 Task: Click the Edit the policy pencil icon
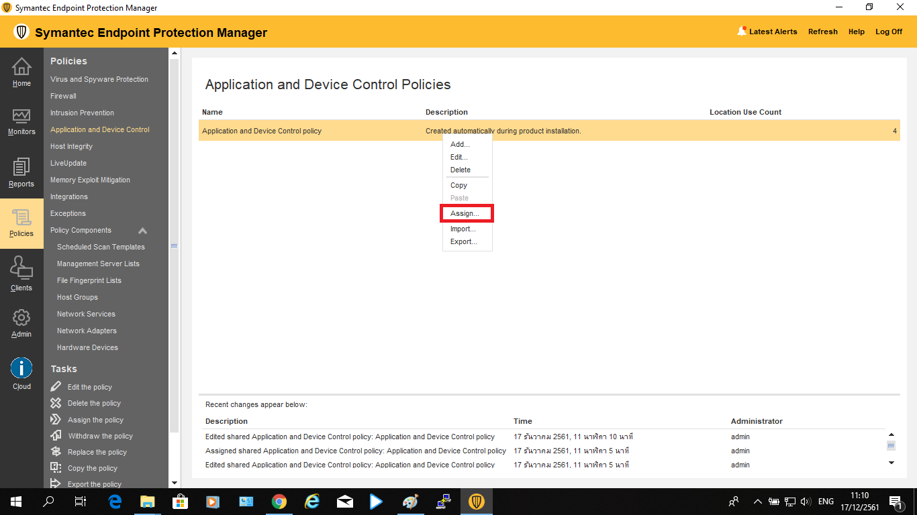pos(56,387)
